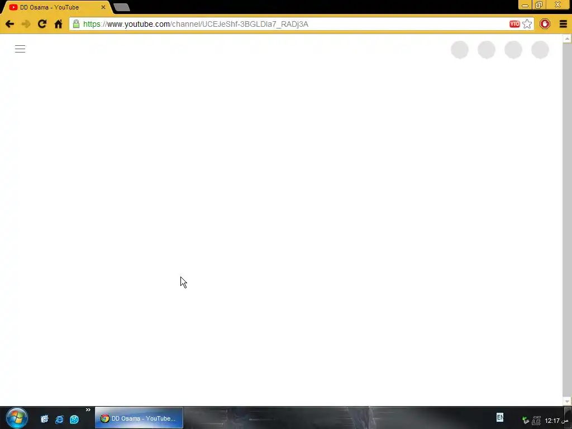Select the DD Osama - YouTube tab
The height and width of the screenshot is (429, 572).
(x=55, y=7)
